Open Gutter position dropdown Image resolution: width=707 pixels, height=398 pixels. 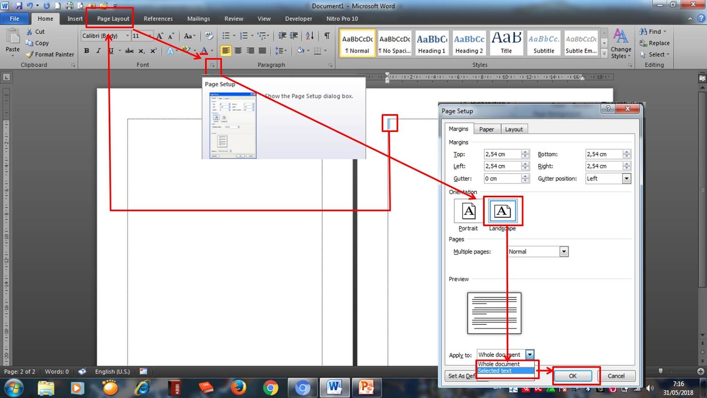(x=627, y=179)
